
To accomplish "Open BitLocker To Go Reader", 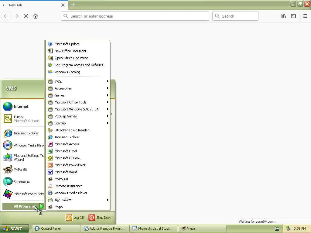I will [78, 130].
